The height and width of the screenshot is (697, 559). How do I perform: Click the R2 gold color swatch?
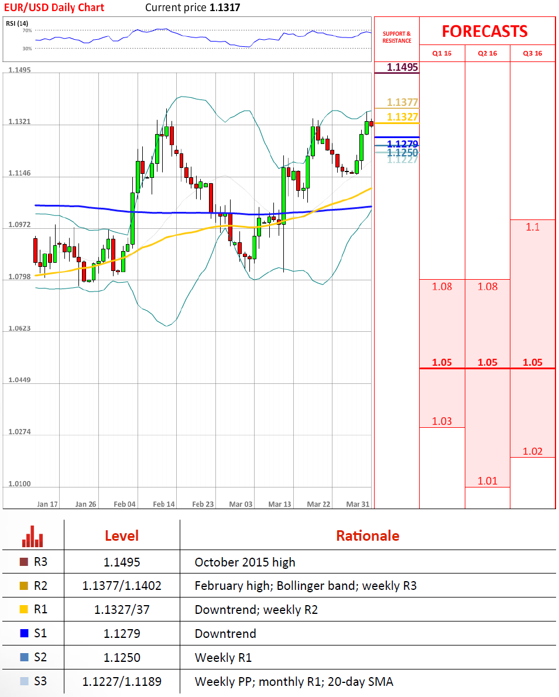coord(24,586)
